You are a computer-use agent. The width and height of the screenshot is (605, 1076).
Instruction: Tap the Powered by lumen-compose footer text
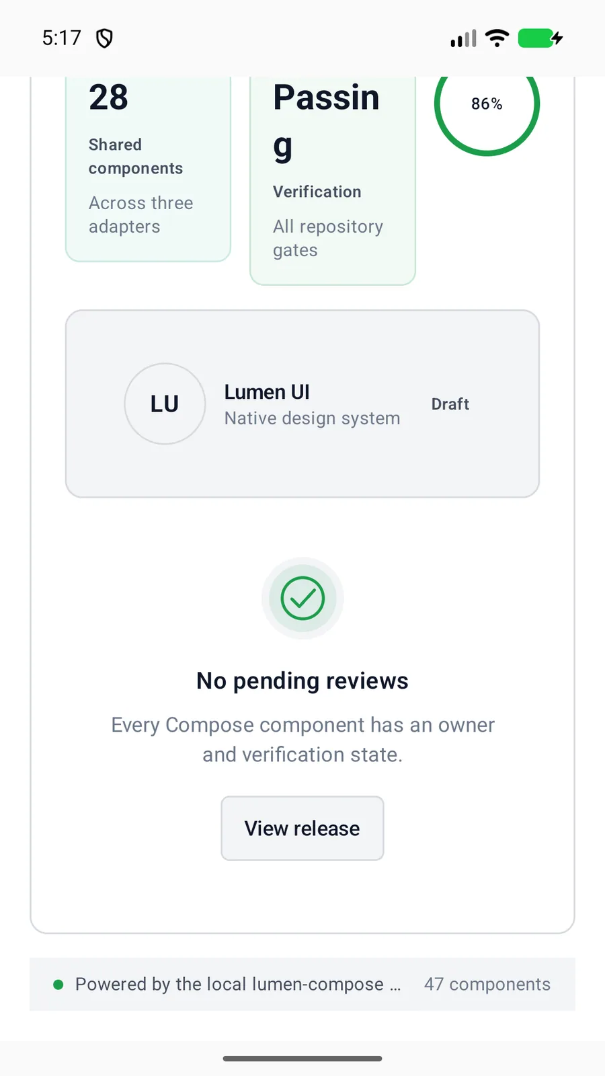pyautogui.click(x=238, y=985)
